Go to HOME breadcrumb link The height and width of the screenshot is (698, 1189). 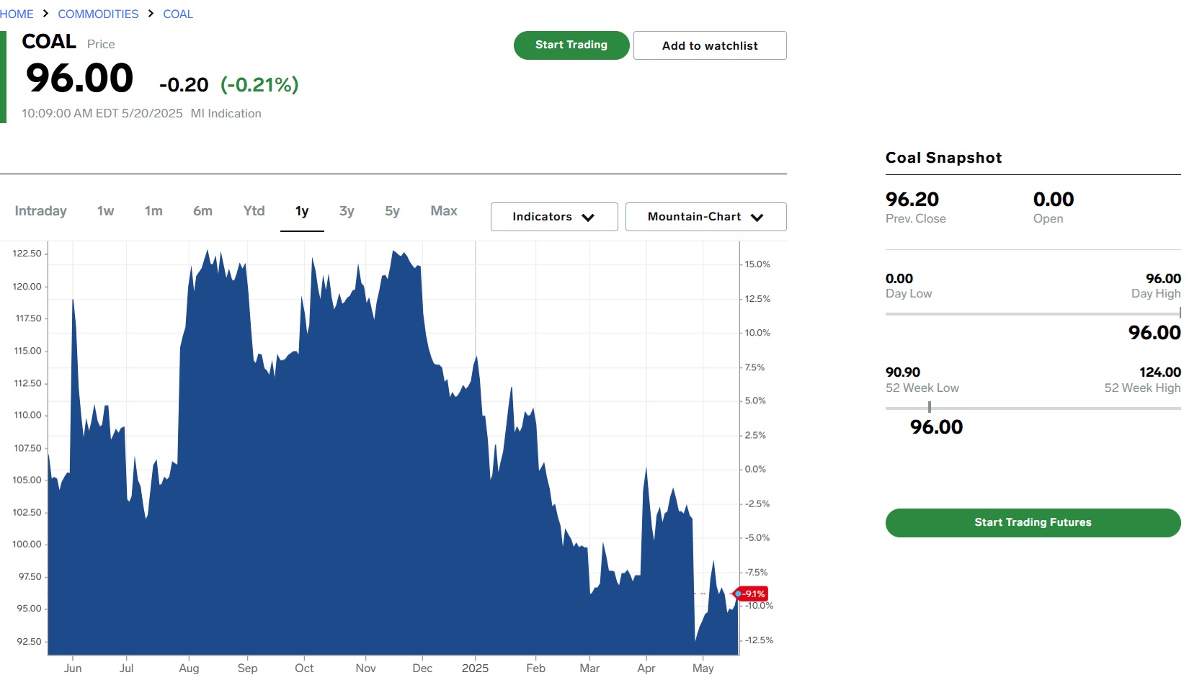17,14
